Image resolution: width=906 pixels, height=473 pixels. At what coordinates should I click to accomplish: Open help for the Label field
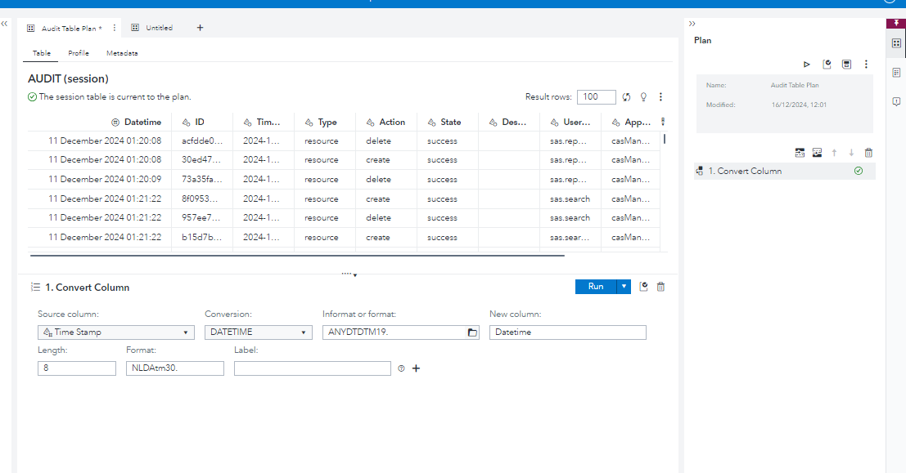click(x=400, y=368)
